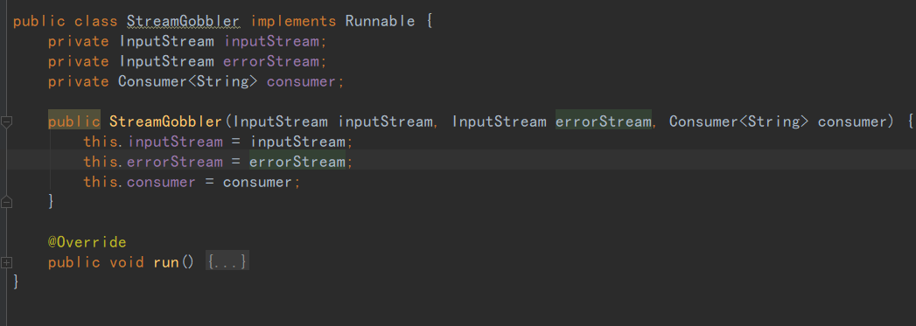Viewport: 916px width, 326px height.
Task: Place cursor on the inputStream field declaration
Action: click(x=271, y=42)
